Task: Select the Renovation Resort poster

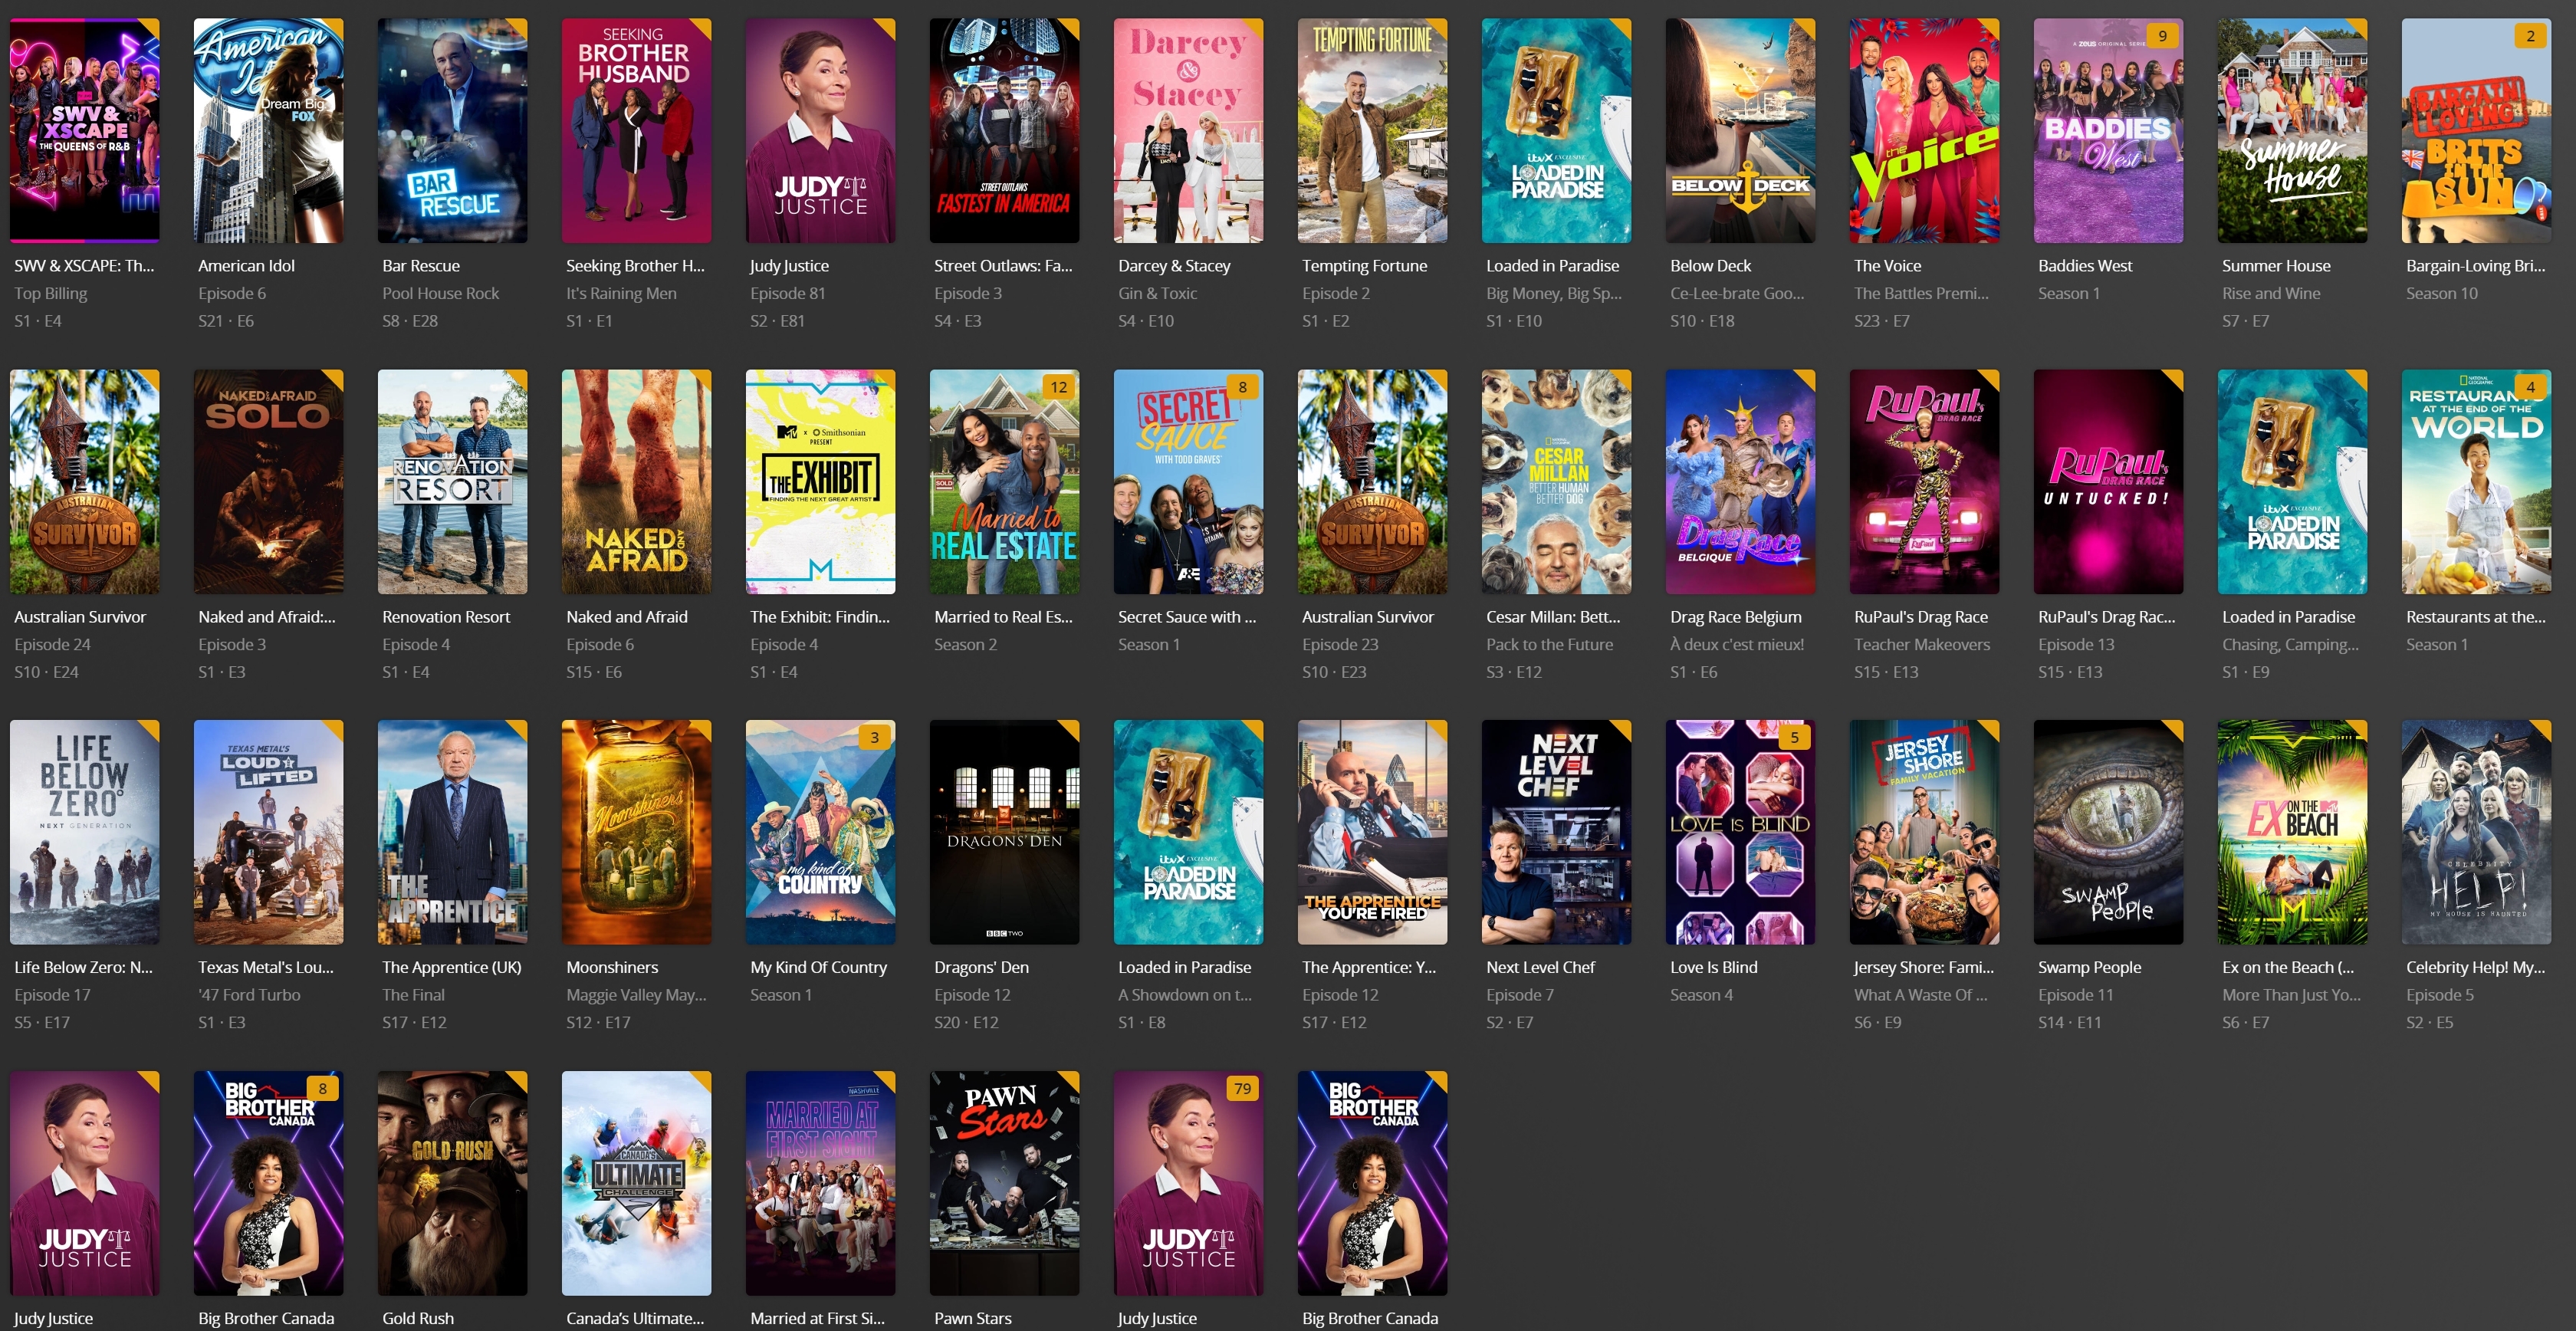Action: [x=453, y=482]
